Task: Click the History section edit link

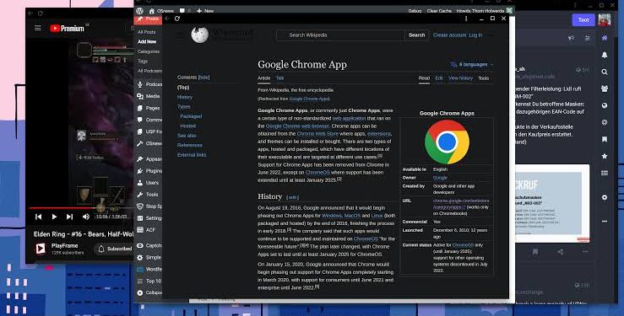Action: 292,197
